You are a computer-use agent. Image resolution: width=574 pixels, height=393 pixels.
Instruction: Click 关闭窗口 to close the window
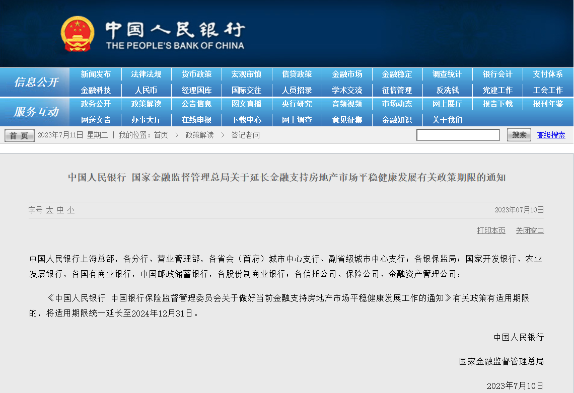tap(530, 230)
